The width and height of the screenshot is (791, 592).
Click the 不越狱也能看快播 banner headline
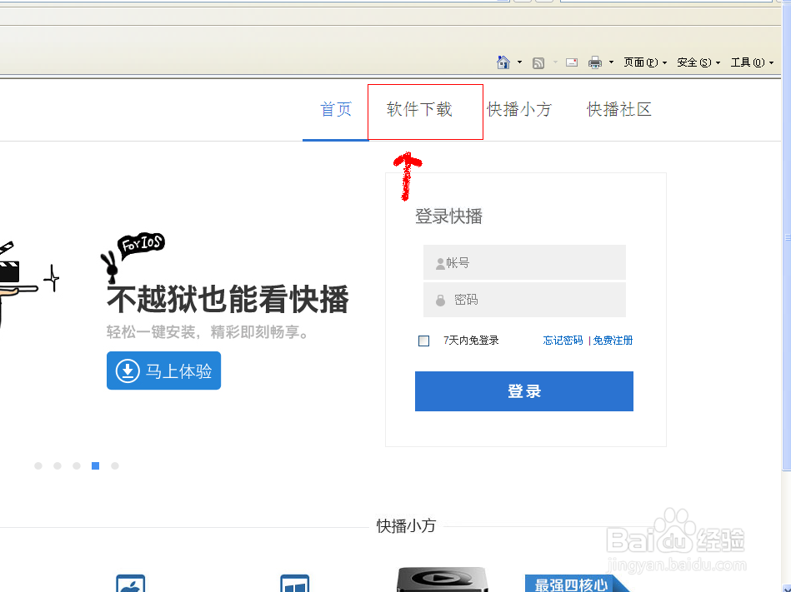pyautogui.click(x=228, y=300)
